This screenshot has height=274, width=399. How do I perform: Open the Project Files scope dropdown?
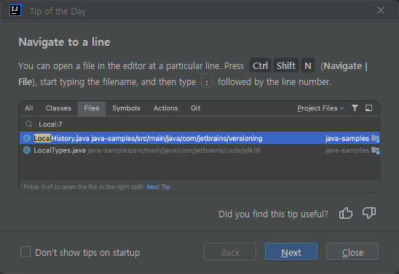click(320, 108)
